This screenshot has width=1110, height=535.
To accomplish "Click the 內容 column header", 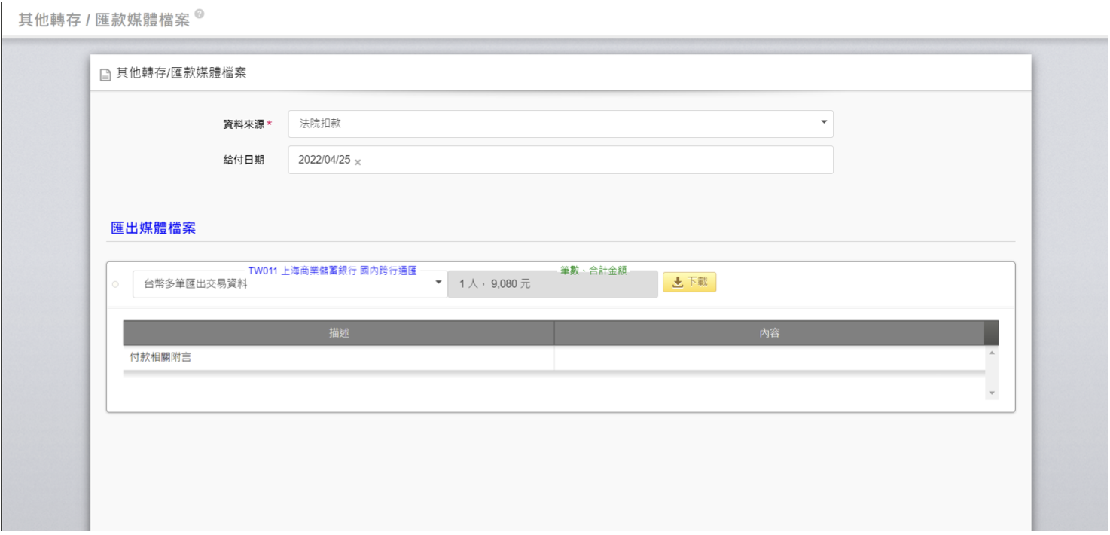I will tap(769, 333).
